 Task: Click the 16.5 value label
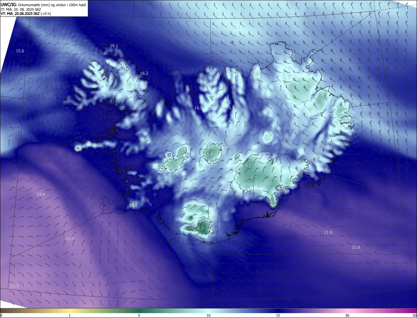click(198, 108)
